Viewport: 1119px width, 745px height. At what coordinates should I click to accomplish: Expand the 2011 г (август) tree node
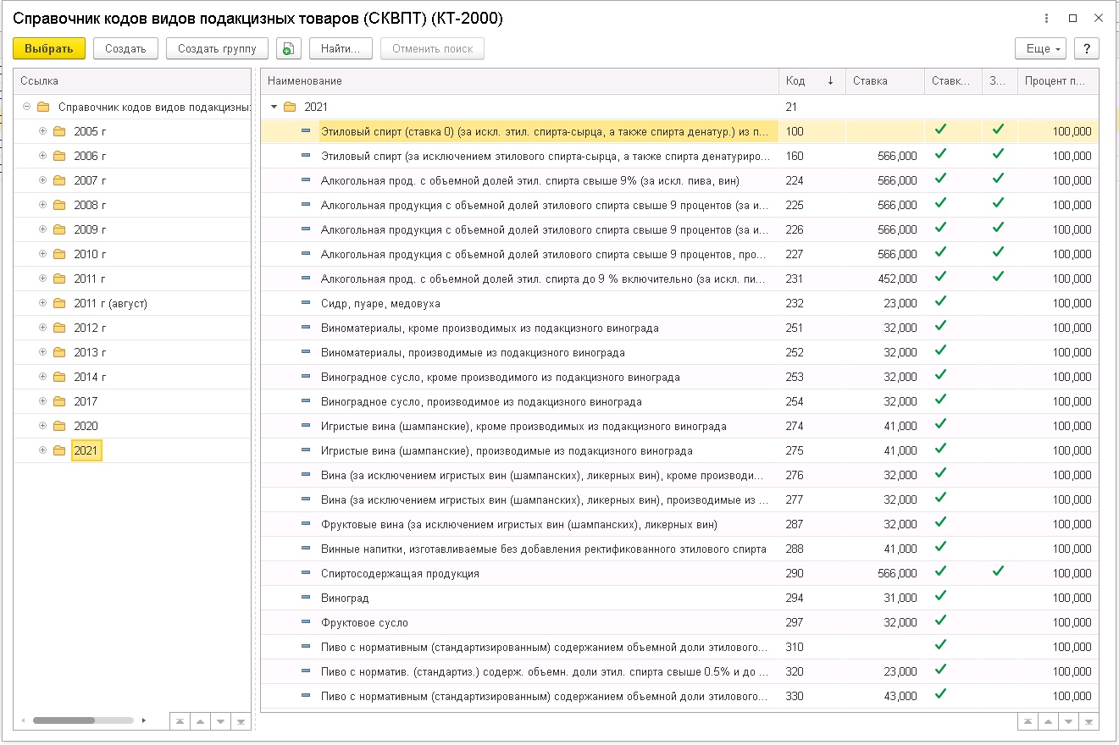click(x=42, y=303)
